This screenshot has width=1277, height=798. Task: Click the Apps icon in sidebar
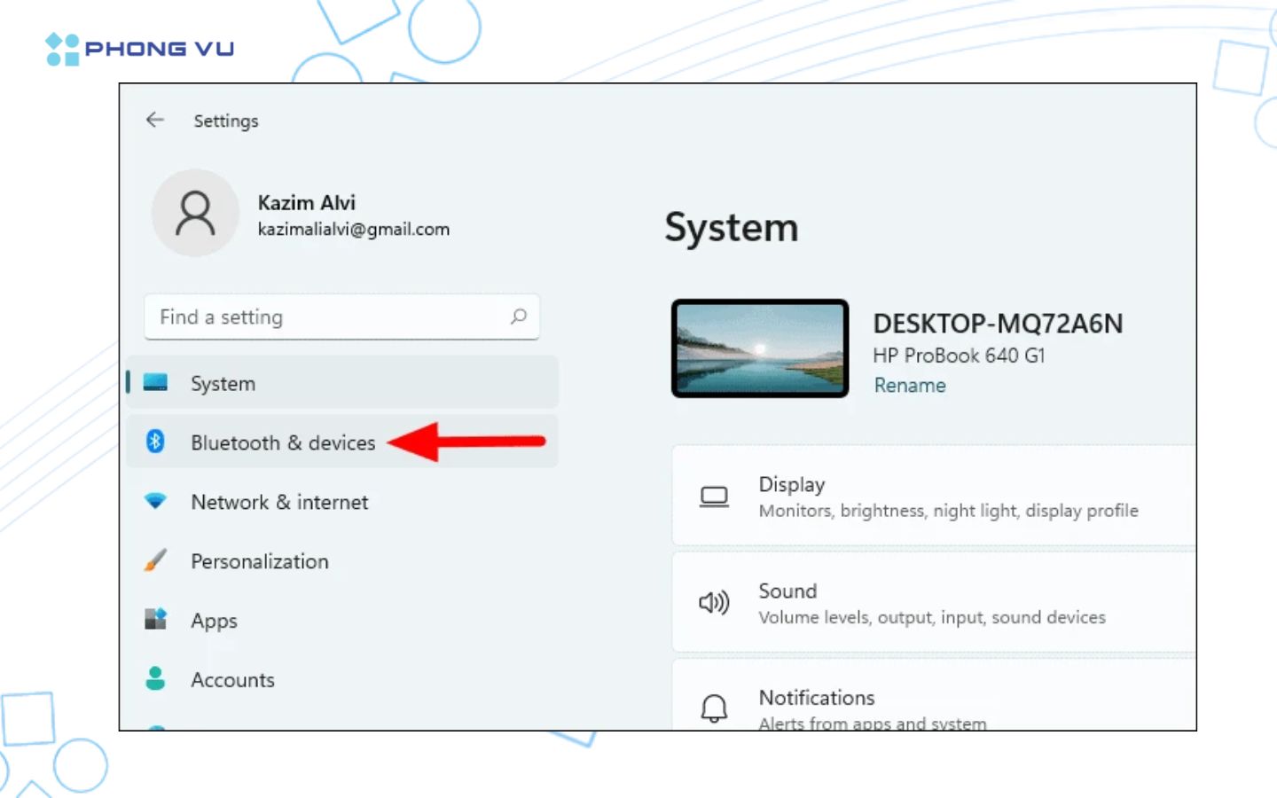coord(155,620)
